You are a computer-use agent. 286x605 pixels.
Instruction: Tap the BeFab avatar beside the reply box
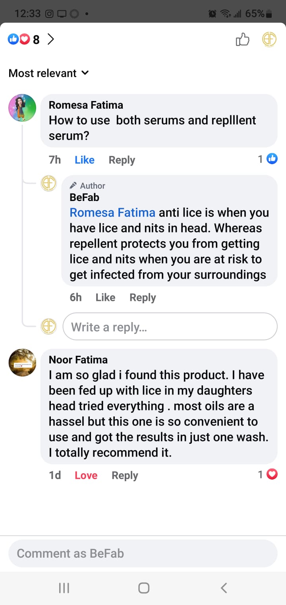click(48, 326)
